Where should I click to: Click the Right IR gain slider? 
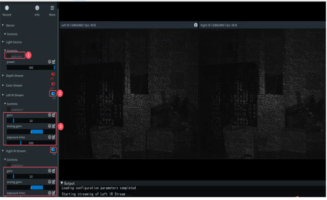31,176
